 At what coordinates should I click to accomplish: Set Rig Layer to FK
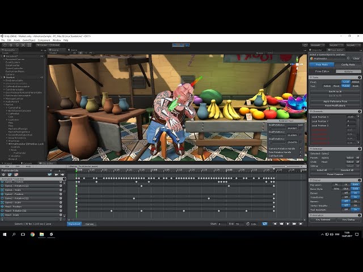pos(336,185)
